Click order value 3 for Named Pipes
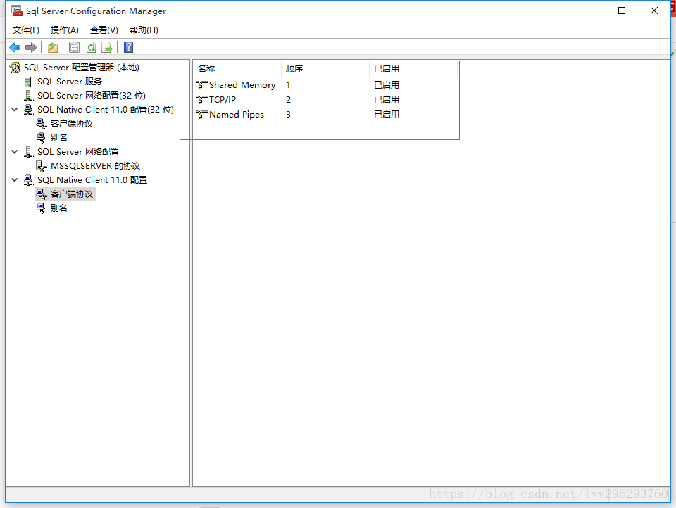Image resolution: width=676 pixels, height=508 pixels. (x=288, y=115)
